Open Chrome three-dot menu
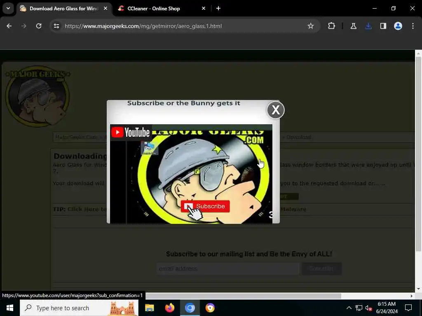 pyautogui.click(x=413, y=26)
